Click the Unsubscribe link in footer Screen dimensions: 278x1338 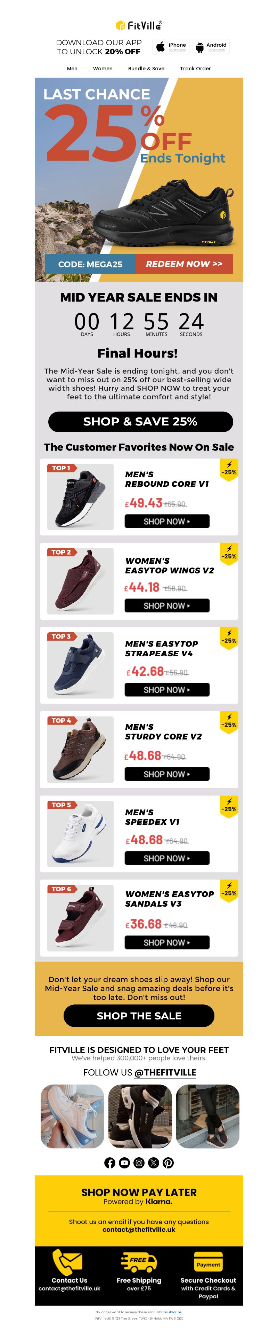pyautogui.click(x=171, y=1312)
